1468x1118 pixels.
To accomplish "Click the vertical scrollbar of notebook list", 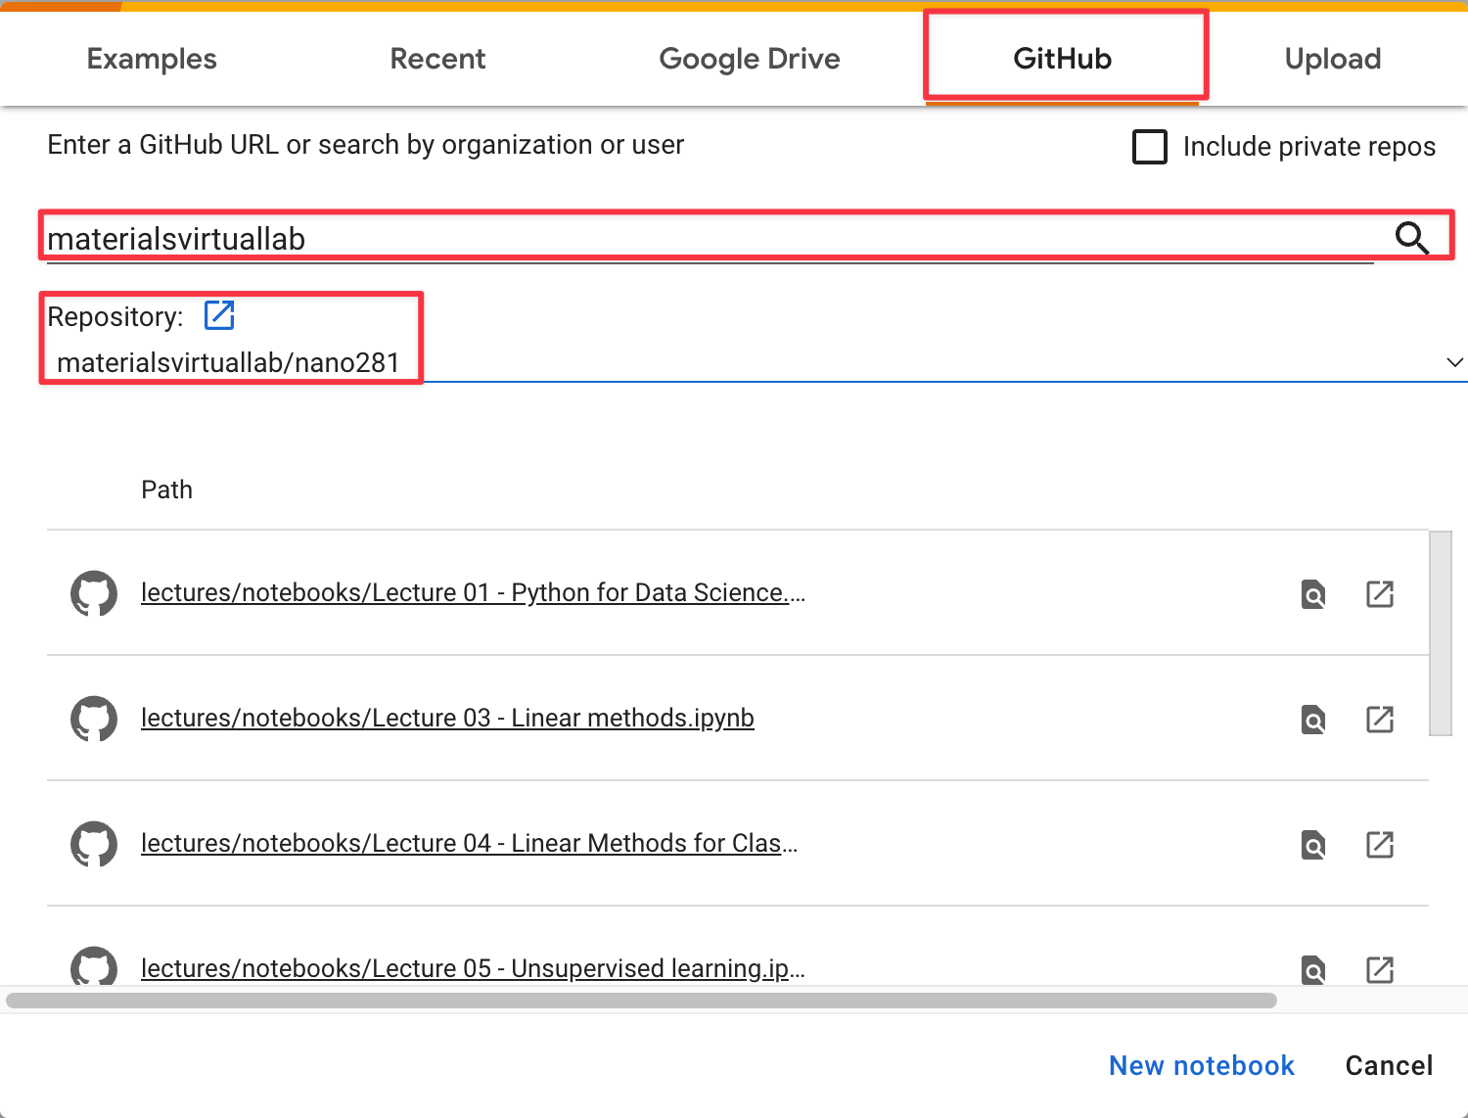I will tap(1441, 633).
